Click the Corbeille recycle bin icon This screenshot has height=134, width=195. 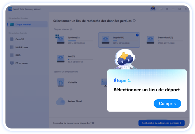coord(61,82)
